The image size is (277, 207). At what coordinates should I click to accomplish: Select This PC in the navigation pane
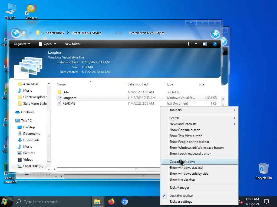[x=24, y=120]
